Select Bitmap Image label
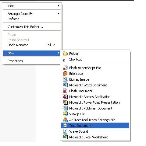Image resolution: width=146 pixels, height=146 pixels. tap(79, 79)
